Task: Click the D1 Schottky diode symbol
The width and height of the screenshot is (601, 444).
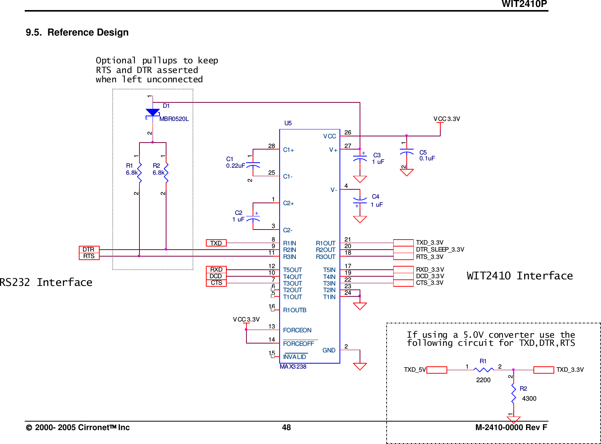Action: pyautogui.click(x=153, y=113)
